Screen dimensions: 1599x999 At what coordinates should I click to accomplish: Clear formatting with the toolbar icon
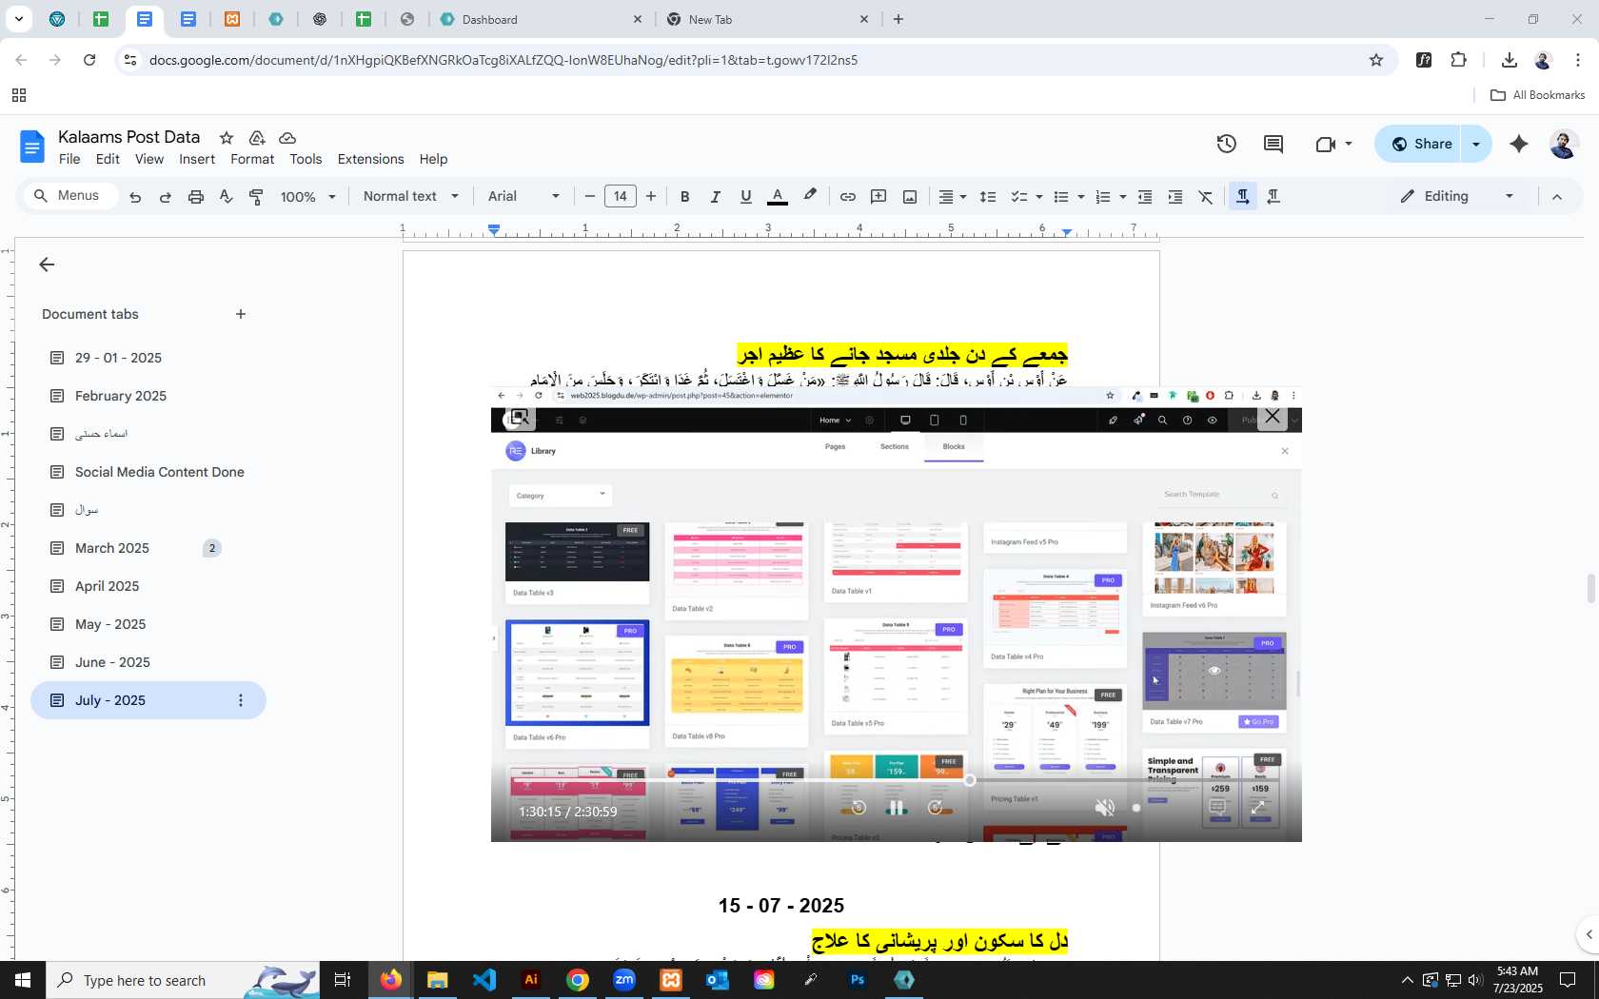coord(1206,197)
